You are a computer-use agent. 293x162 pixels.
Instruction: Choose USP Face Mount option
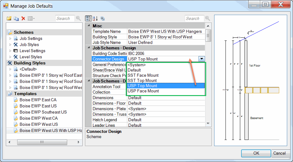(x=166, y=91)
